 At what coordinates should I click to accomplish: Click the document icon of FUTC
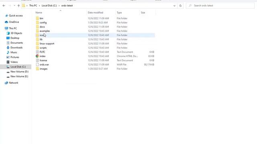[37, 52]
